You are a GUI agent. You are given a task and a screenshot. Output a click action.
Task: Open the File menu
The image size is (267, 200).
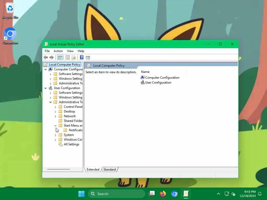47,51
